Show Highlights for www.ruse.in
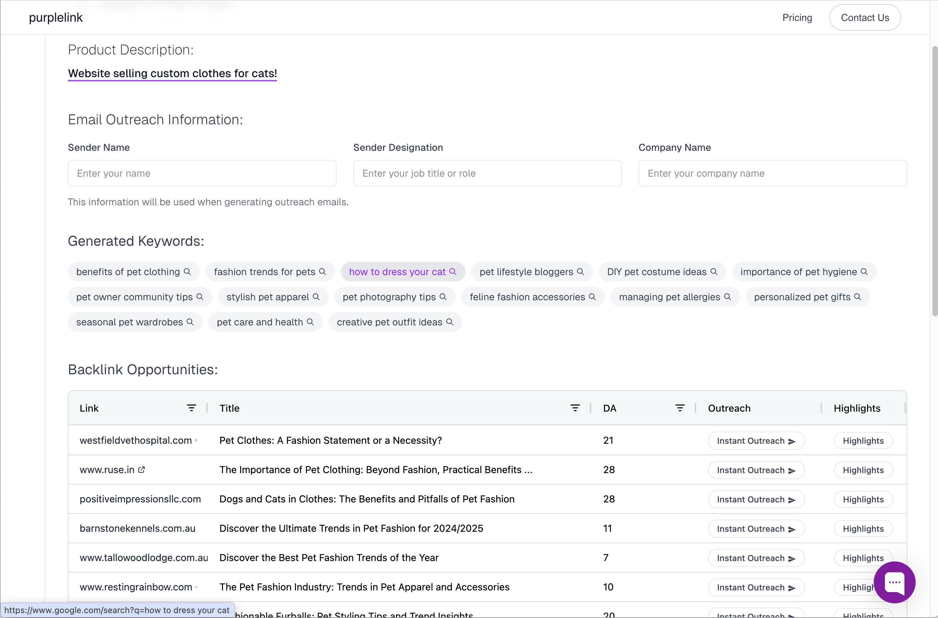Screen dimensions: 938x618 click(863, 470)
